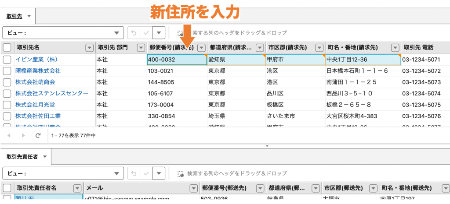The height and width of the screenshot is (204, 450).
Task: Click undo icon in top 取引先 toolbar
Action: point(134,33)
